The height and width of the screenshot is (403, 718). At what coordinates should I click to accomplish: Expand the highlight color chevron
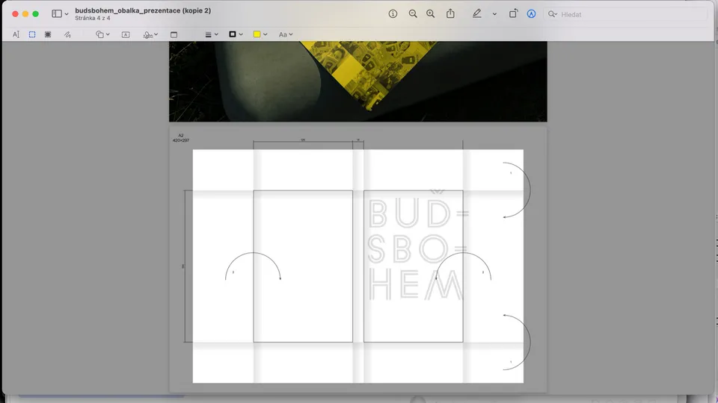(494, 14)
